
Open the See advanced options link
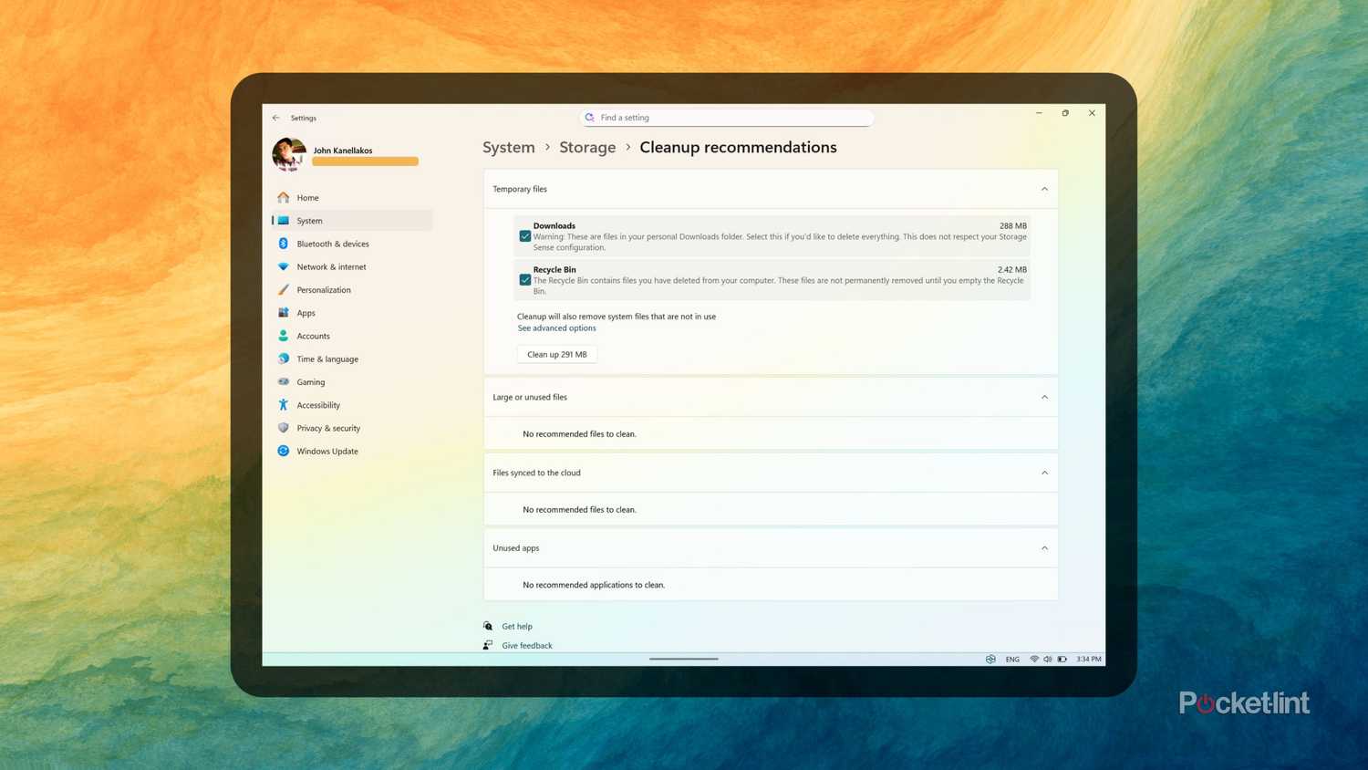[x=556, y=328]
